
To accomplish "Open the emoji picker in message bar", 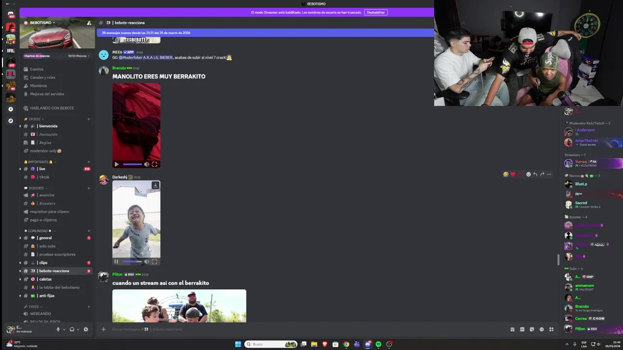I will (542, 329).
